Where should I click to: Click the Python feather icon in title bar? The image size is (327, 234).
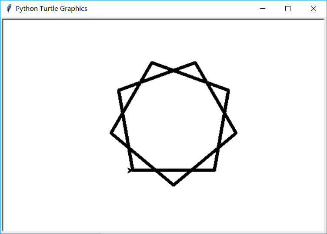point(9,8)
